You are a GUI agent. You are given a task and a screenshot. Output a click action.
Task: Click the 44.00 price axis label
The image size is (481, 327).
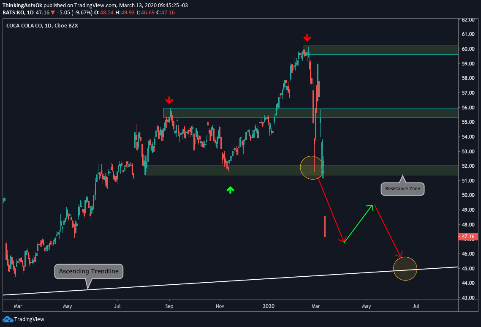[468, 283]
